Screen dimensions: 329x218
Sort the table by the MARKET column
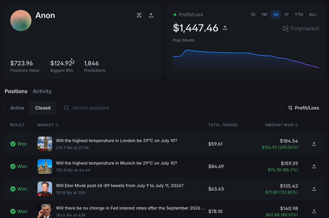pyautogui.click(x=48, y=125)
